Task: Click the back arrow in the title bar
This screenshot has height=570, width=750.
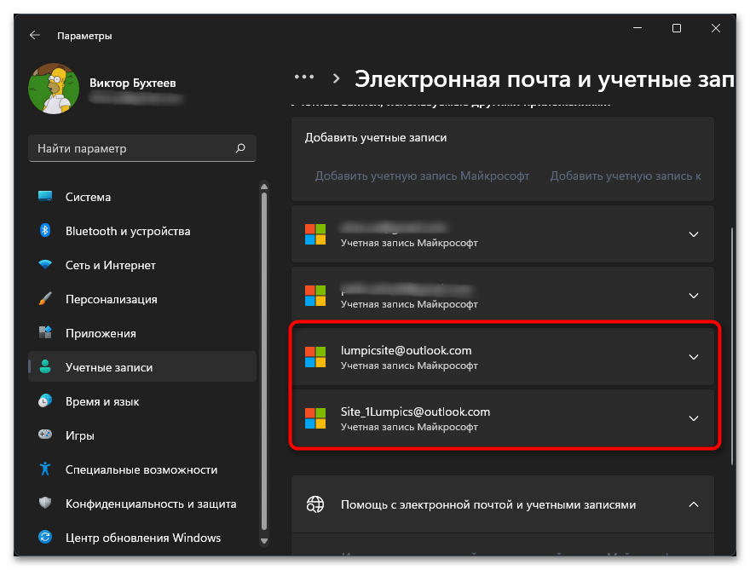Action: [x=34, y=35]
